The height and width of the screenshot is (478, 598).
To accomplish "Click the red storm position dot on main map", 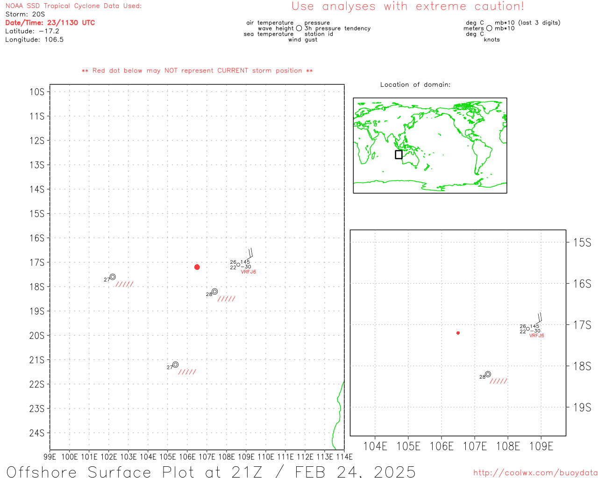I will [197, 267].
